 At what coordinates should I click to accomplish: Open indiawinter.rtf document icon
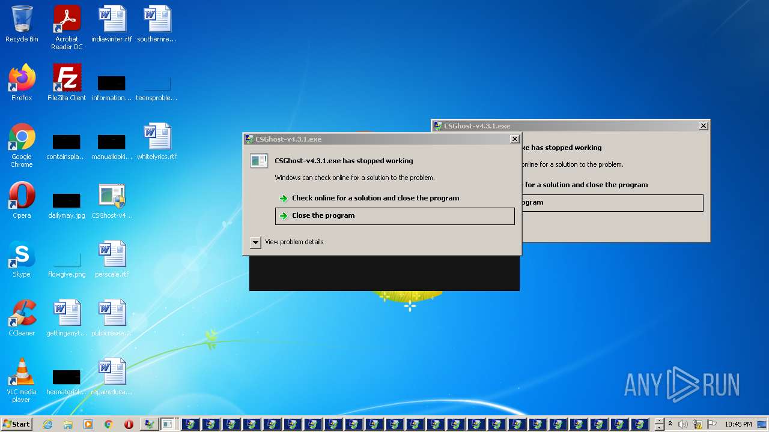(x=112, y=25)
